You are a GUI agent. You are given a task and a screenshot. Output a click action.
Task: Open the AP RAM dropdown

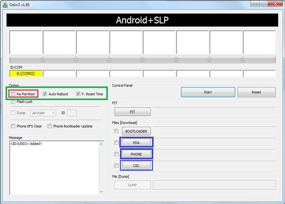click(x=43, y=113)
